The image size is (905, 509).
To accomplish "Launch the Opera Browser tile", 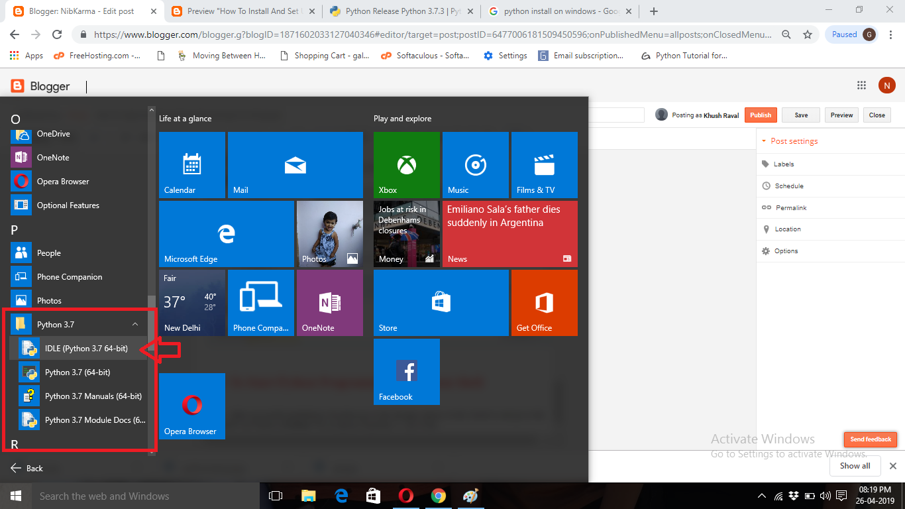I will [192, 406].
